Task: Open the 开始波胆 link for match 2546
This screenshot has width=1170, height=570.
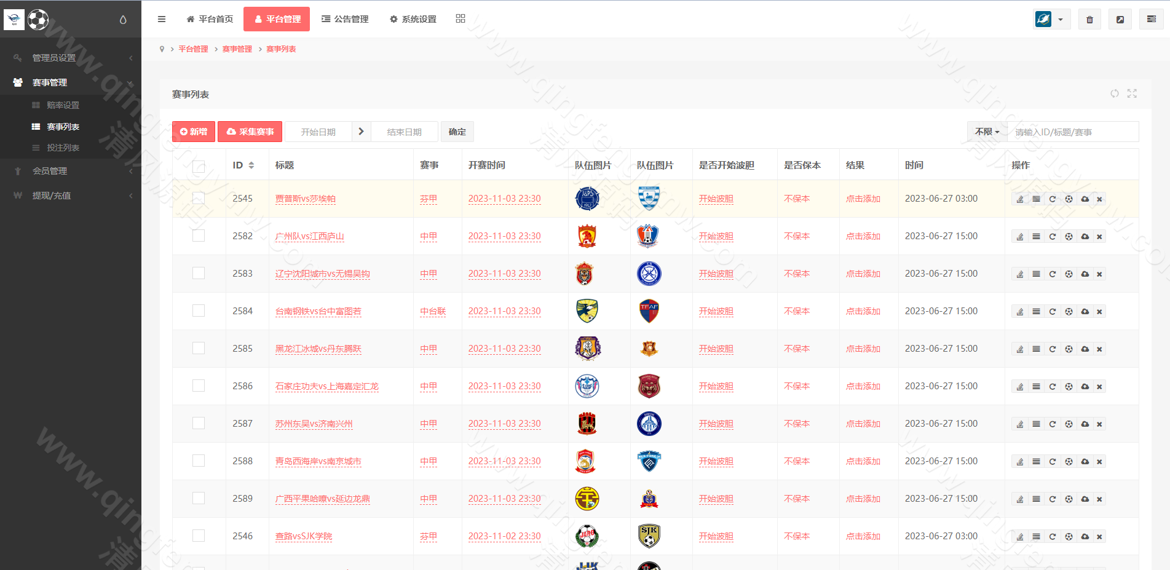Action: pos(716,536)
